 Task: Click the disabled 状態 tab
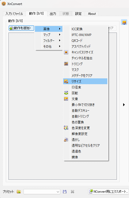click(66, 14)
